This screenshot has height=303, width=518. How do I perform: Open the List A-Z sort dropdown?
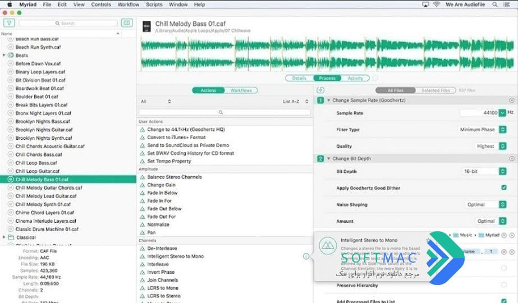click(296, 102)
